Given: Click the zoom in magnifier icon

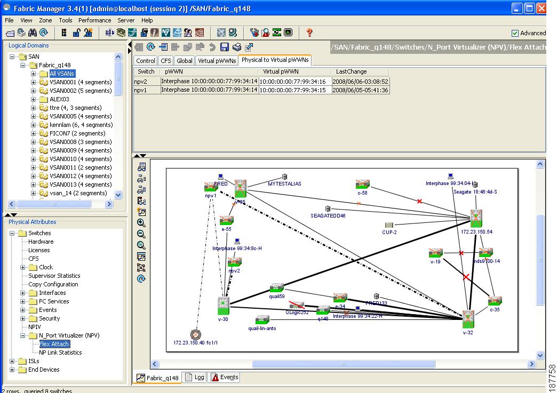Looking at the screenshot, I should pos(141,223).
